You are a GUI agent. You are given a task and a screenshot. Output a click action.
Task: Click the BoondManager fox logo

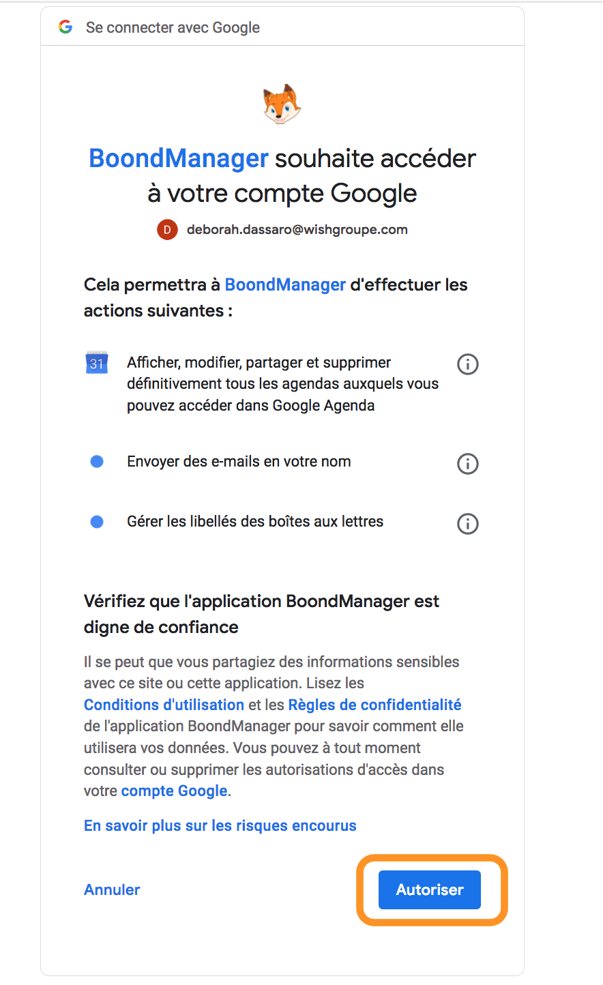pos(282,104)
